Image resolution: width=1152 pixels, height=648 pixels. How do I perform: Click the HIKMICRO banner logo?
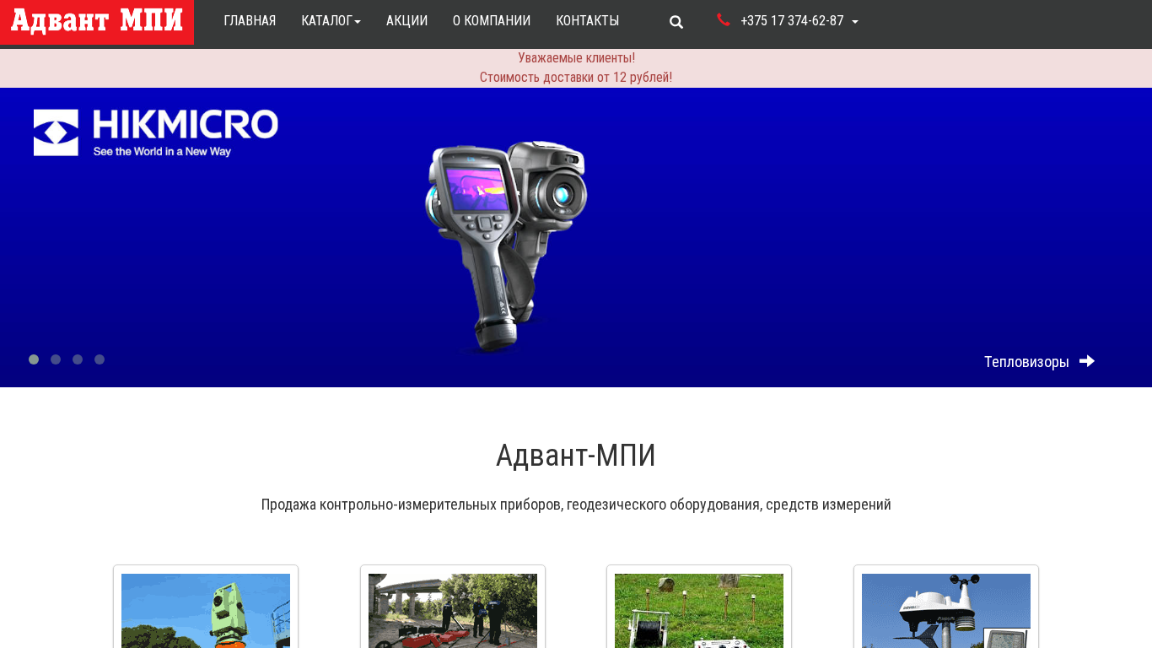coord(156,133)
